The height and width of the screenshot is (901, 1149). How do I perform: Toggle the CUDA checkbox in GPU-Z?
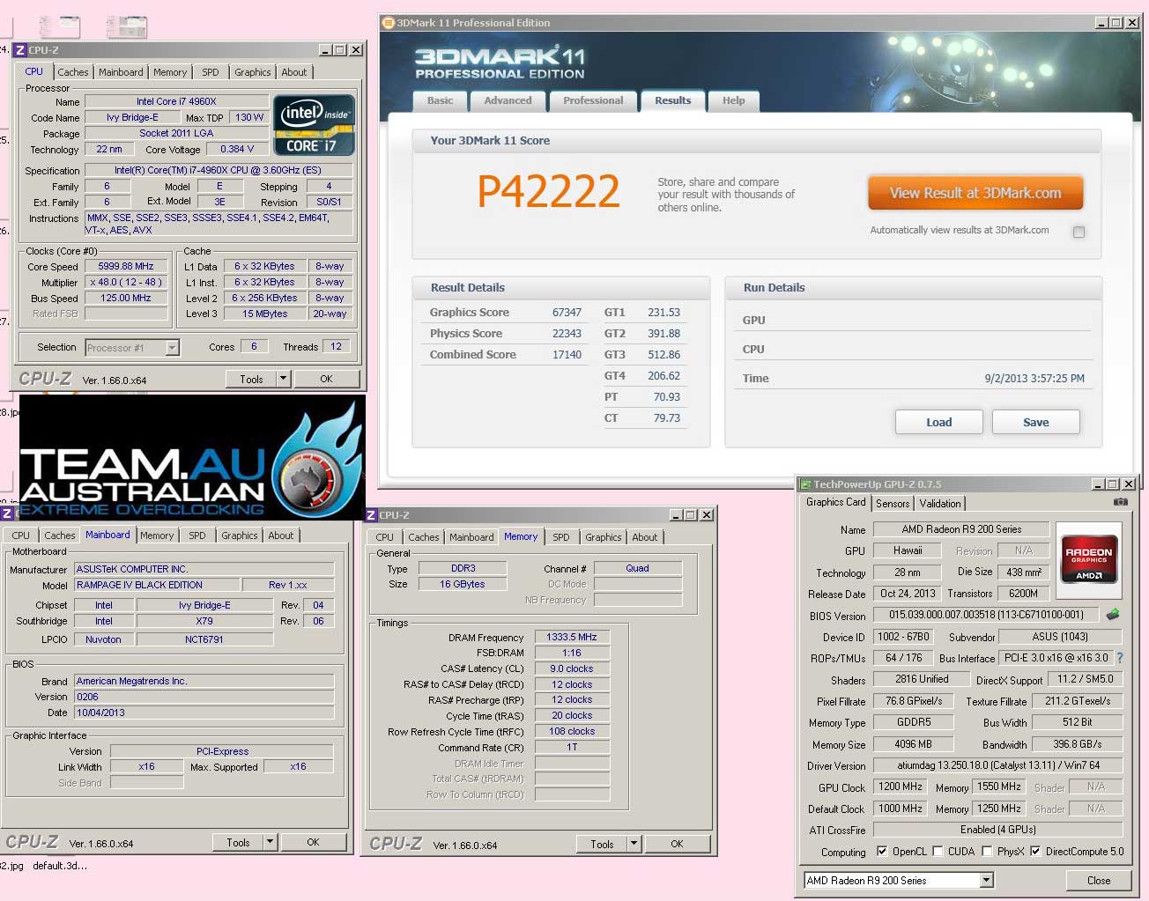pos(938,851)
